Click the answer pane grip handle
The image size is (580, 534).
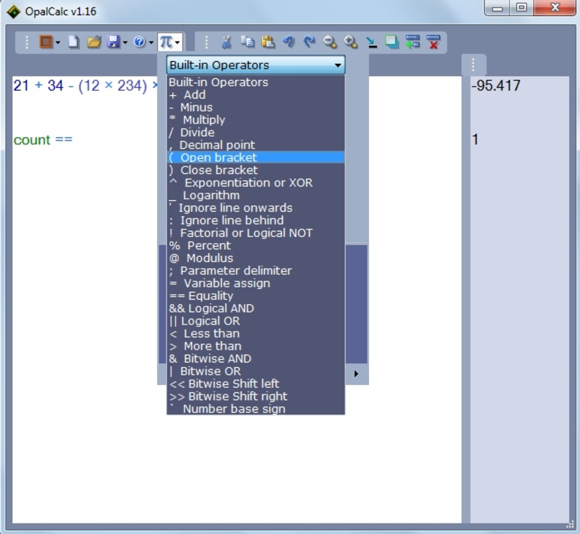tap(473, 65)
